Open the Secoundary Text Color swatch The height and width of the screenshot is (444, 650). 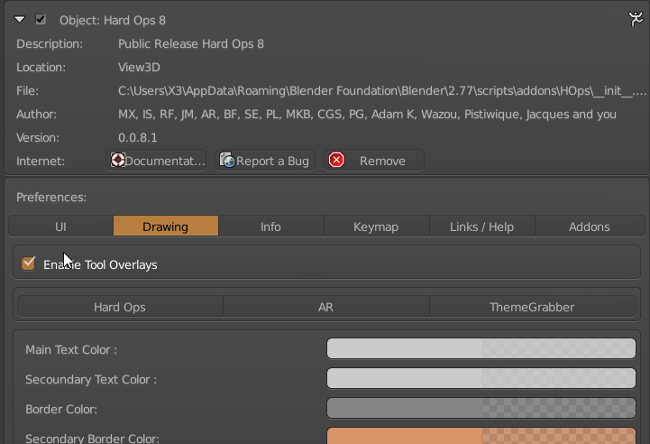point(481,378)
